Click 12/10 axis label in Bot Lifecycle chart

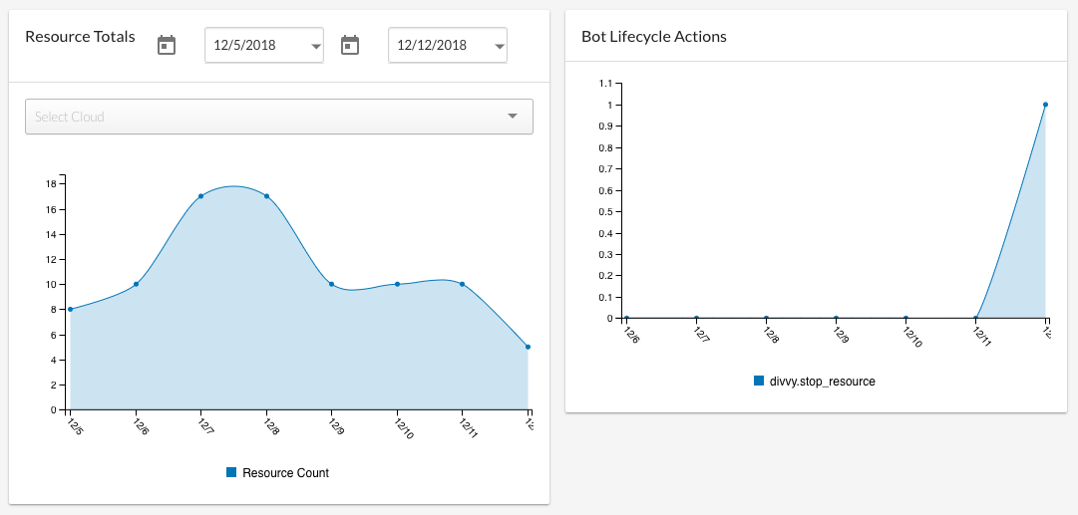pos(913,337)
